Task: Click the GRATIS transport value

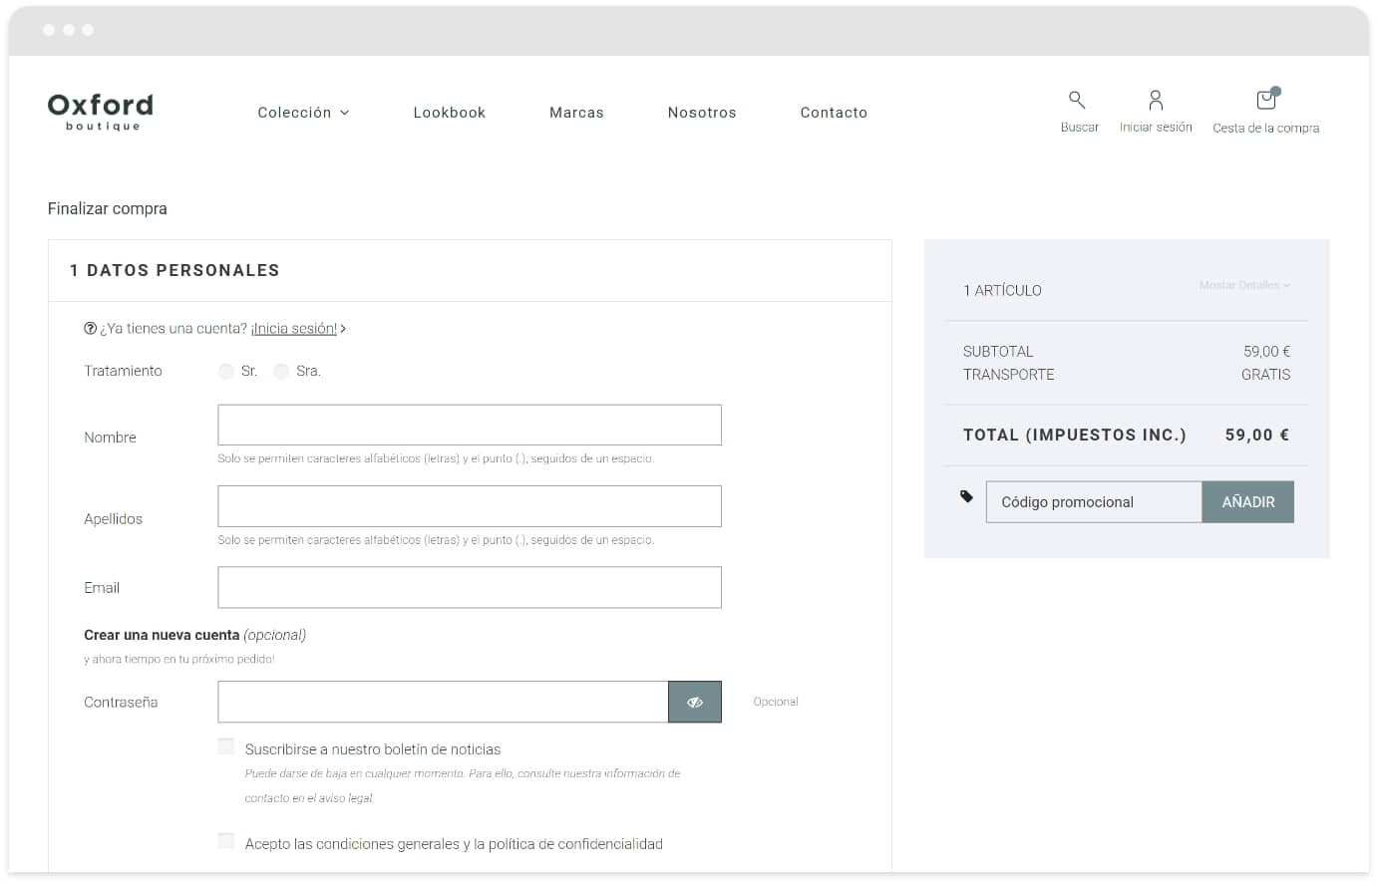Action: (x=1265, y=375)
